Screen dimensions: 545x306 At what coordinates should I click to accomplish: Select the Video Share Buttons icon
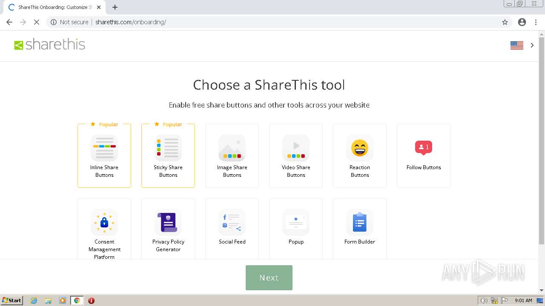pos(296,148)
